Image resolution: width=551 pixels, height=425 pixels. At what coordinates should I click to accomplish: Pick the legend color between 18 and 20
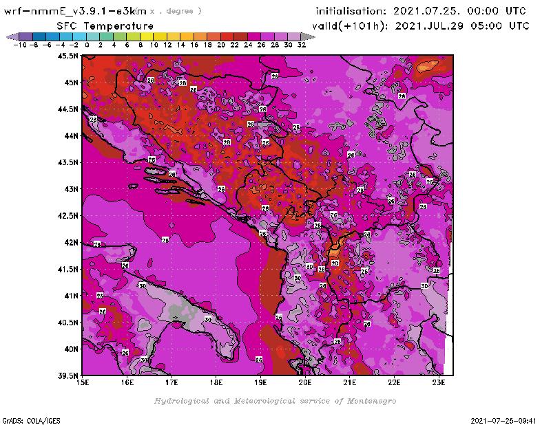(214, 36)
